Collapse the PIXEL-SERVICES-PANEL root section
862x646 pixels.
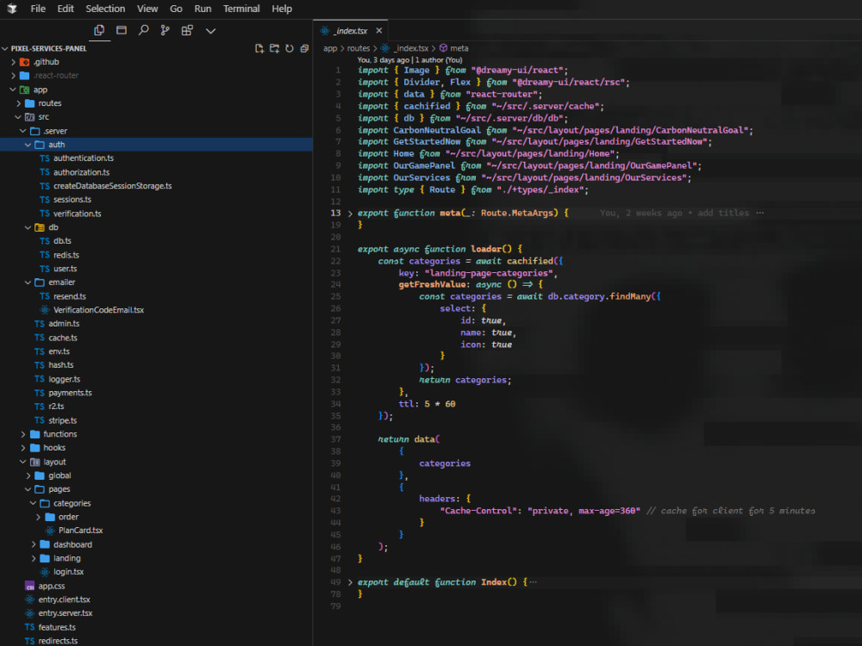[5, 48]
